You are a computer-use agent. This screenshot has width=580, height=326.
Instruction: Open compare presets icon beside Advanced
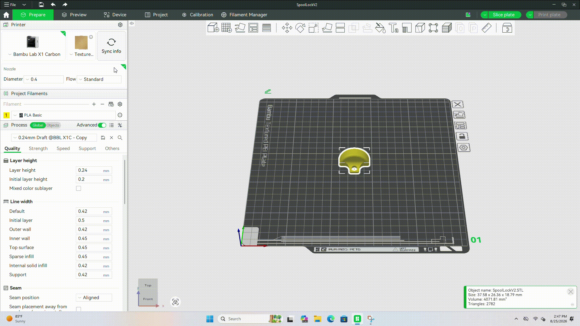(x=120, y=125)
